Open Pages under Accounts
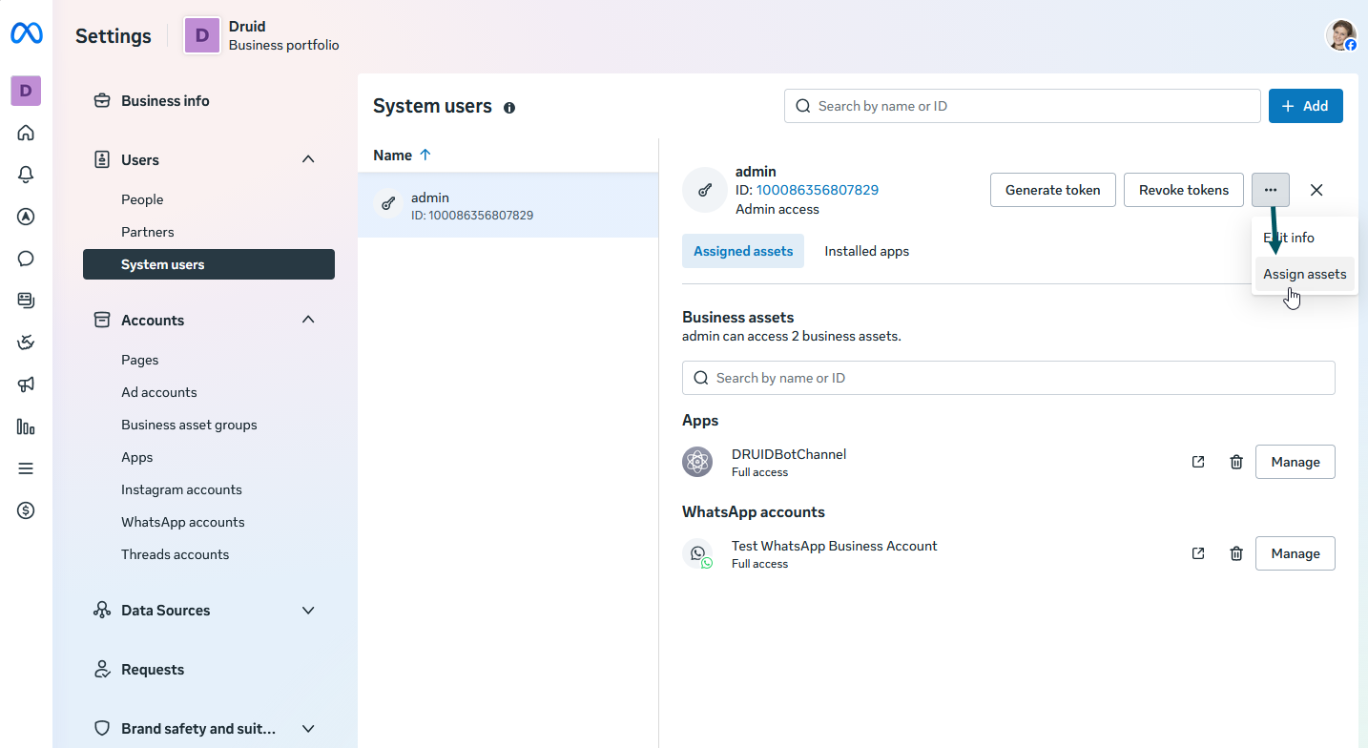Screen dimensions: 1368x748 pos(140,360)
